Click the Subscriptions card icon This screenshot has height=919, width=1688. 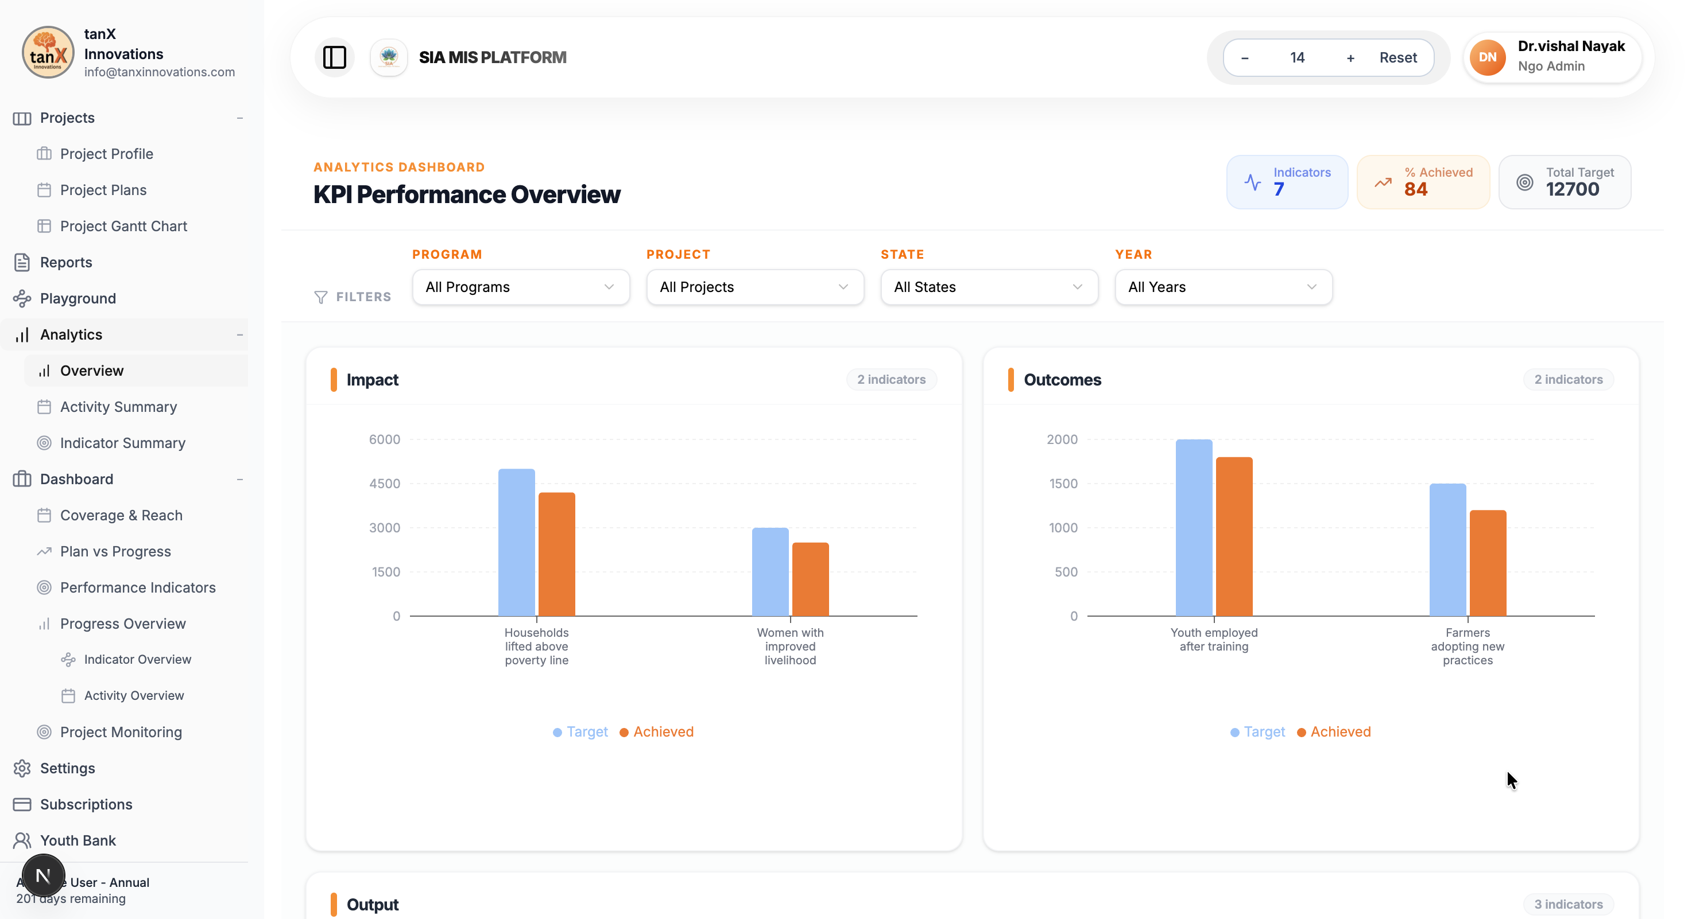(x=22, y=804)
